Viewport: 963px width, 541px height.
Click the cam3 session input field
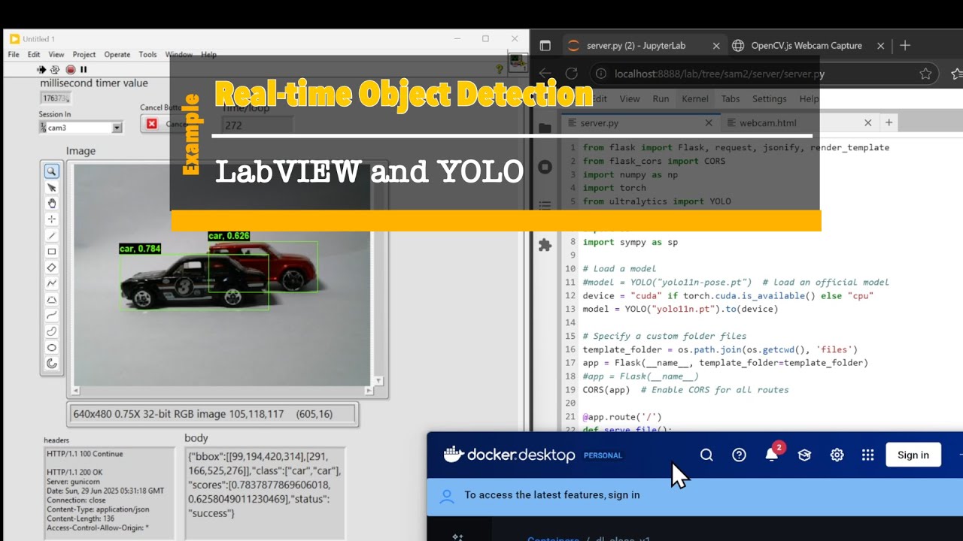80,128
